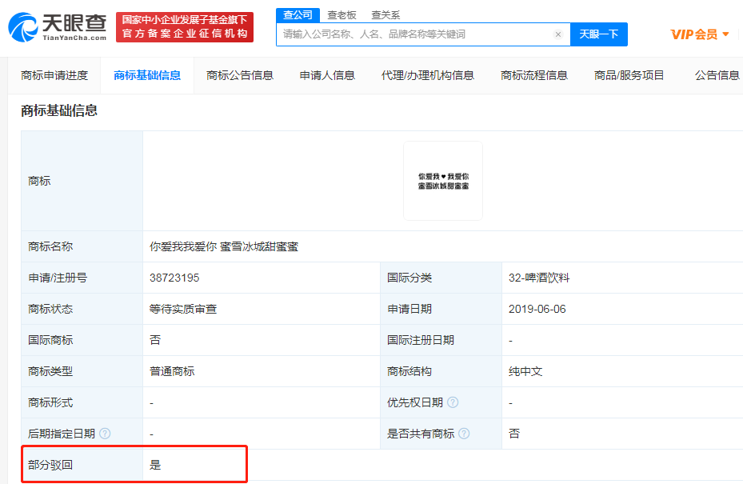Select the 国际商标 value 否
The width and height of the screenshot is (743, 484).
(x=155, y=340)
